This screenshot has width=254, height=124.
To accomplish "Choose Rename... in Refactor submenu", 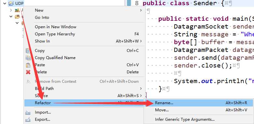I will click(199, 103).
